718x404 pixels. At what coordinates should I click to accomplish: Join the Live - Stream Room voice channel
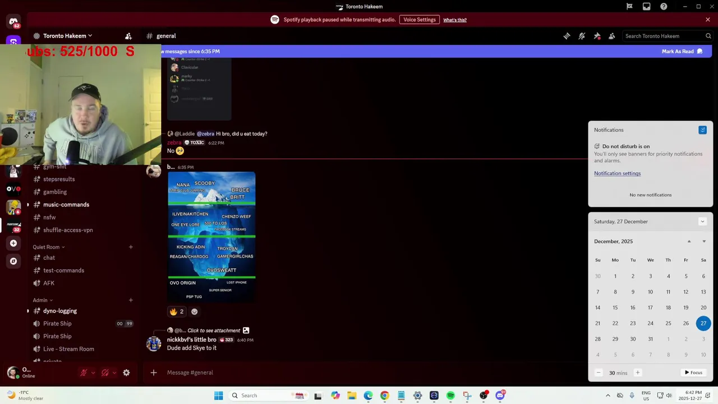pos(68,349)
